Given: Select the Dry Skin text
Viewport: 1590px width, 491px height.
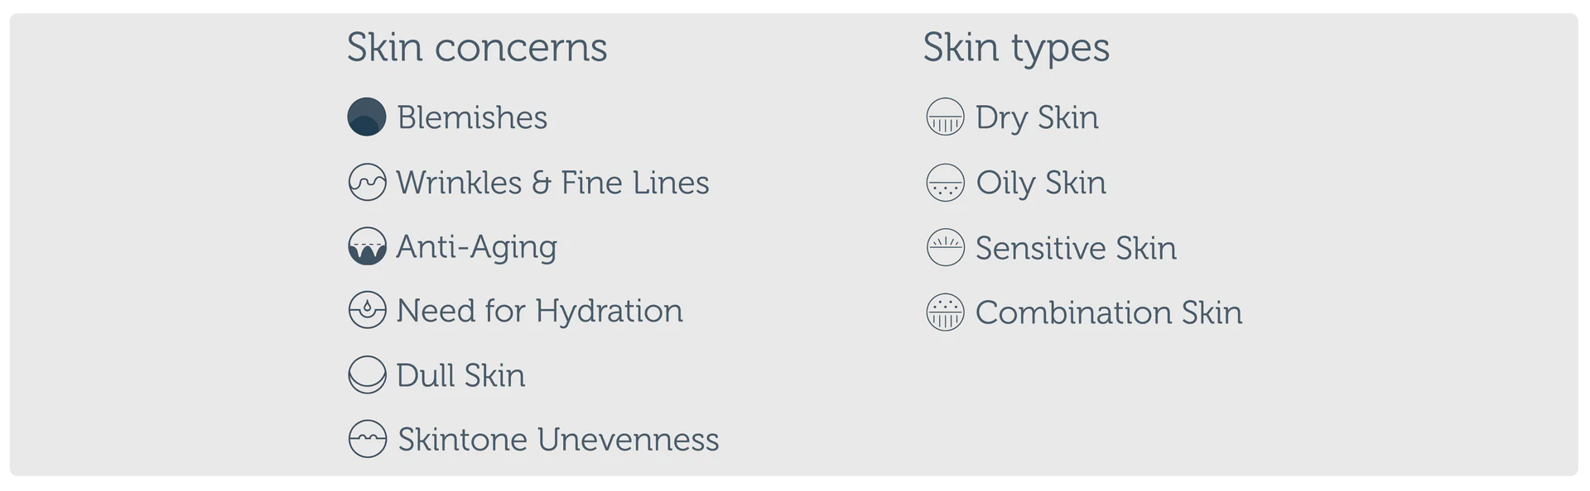Looking at the screenshot, I should tap(1037, 117).
